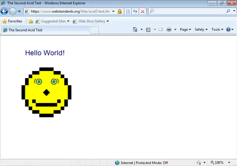Stop loading with the red X icon

click(x=142, y=11)
